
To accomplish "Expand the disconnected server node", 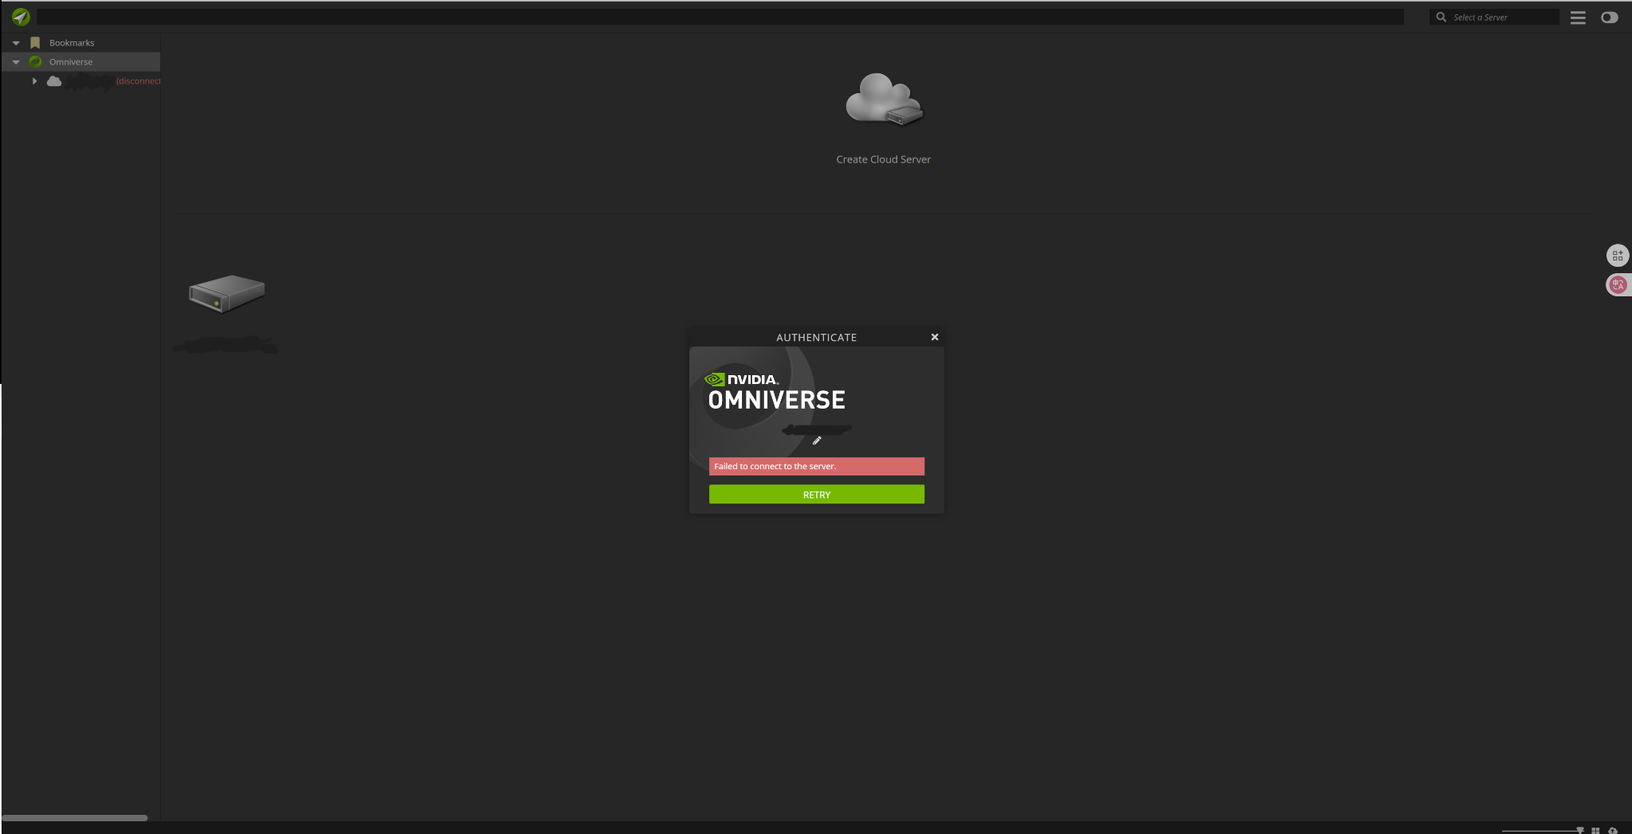I will pyautogui.click(x=34, y=81).
